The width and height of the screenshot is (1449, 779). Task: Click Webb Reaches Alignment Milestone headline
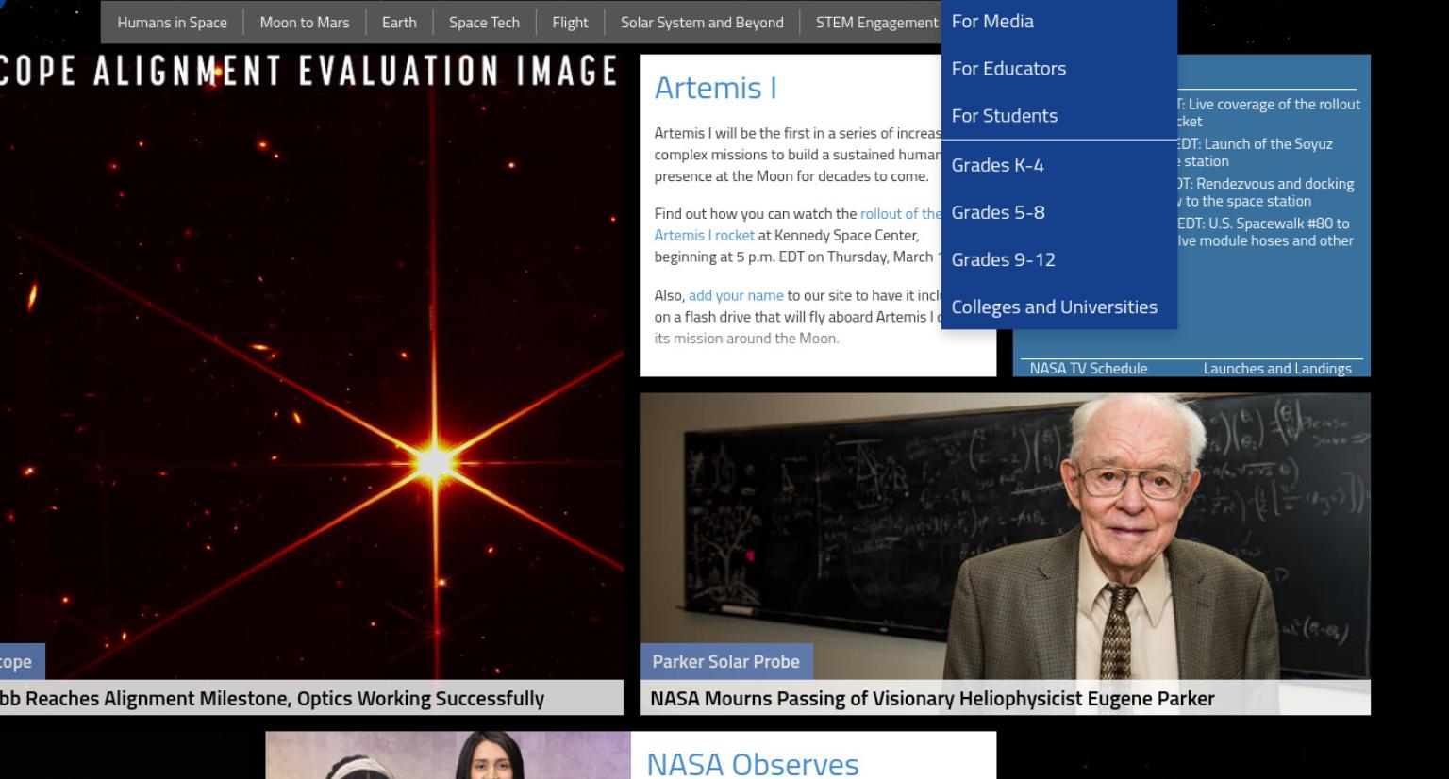(273, 699)
